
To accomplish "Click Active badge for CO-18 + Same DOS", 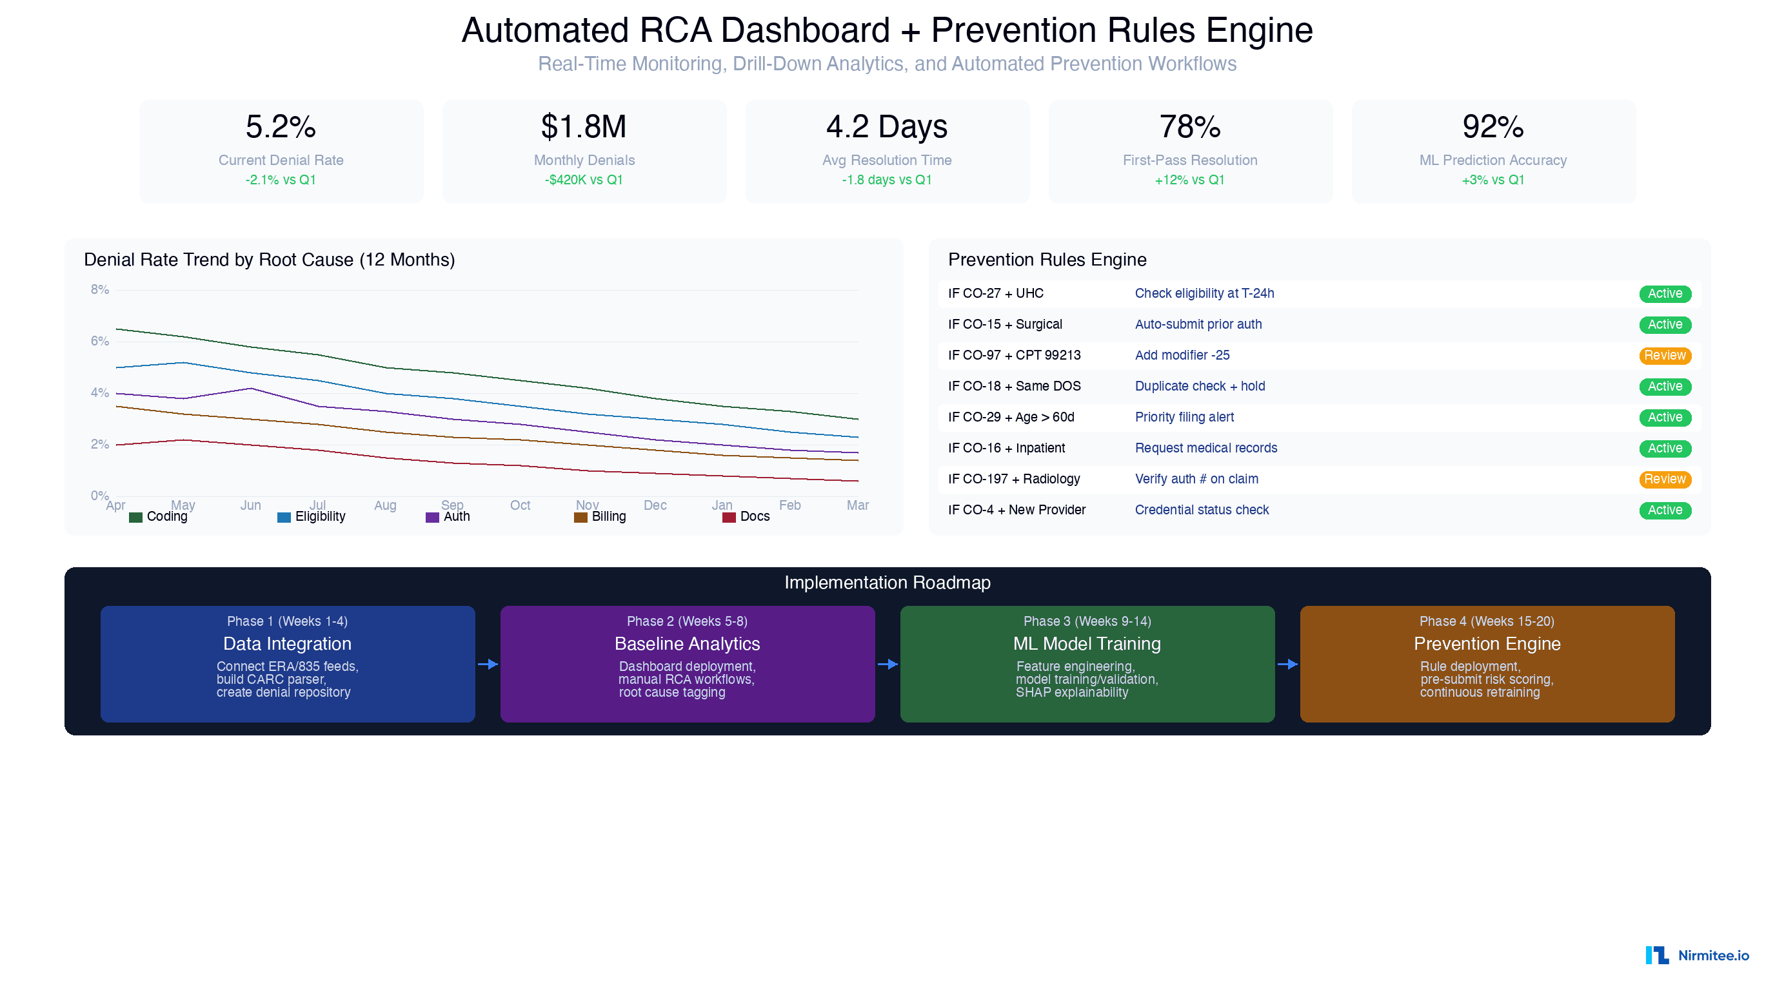I will (1665, 387).
